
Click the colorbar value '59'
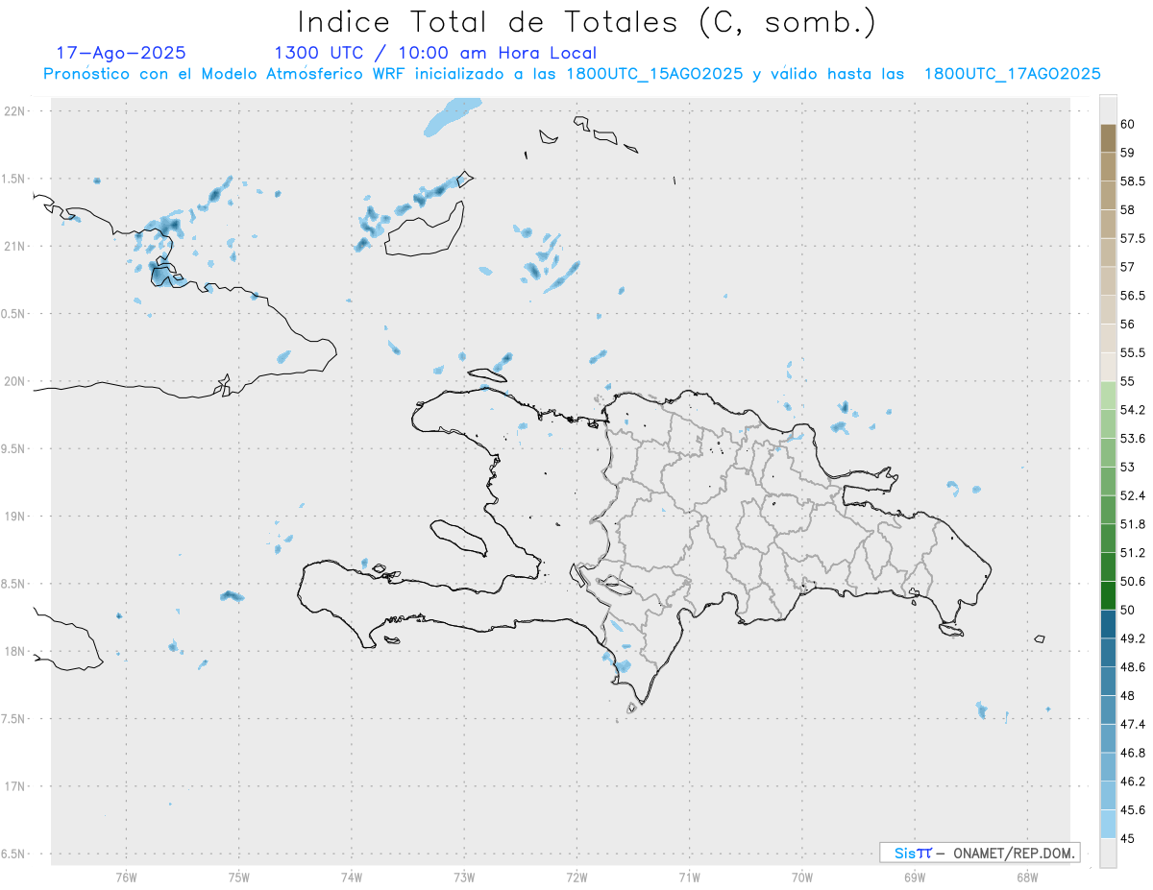1128,153
